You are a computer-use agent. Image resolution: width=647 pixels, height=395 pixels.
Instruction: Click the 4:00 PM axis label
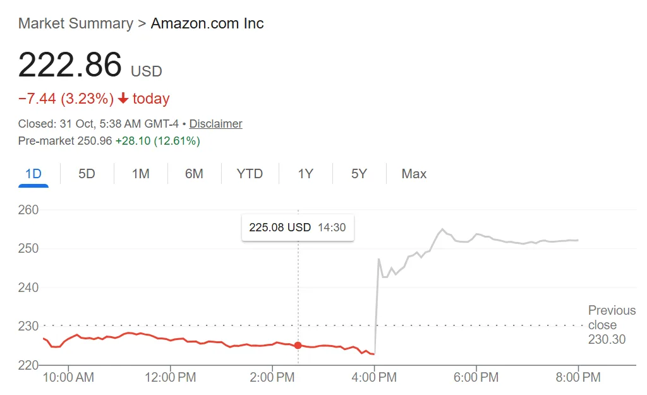[x=375, y=377]
